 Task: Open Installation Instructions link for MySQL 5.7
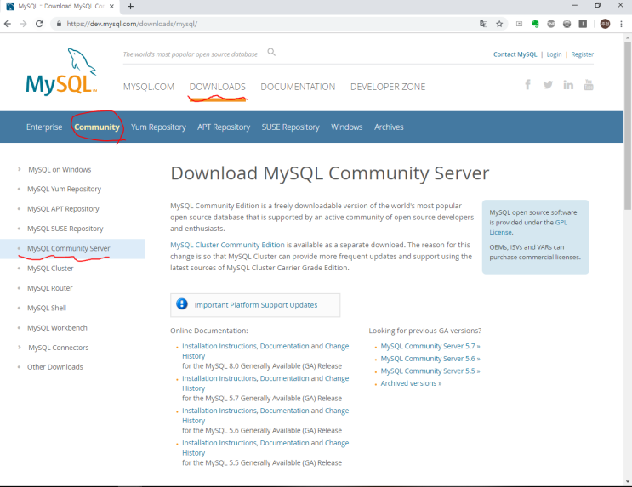pyautogui.click(x=219, y=378)
